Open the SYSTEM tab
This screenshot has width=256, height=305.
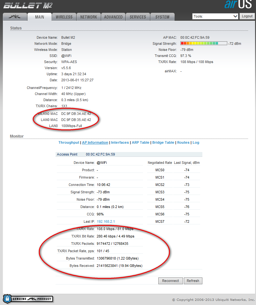click(162, 17)
